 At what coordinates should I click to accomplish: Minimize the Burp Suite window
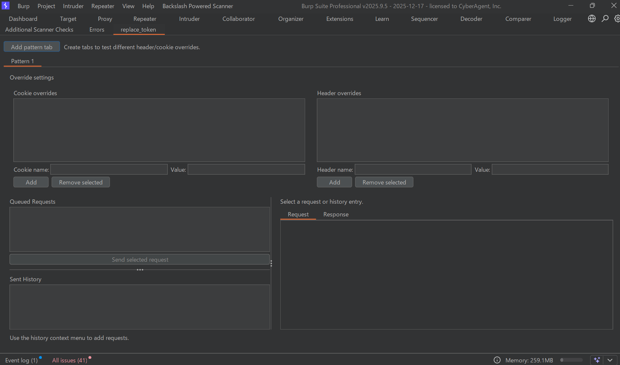click(571, 6)
